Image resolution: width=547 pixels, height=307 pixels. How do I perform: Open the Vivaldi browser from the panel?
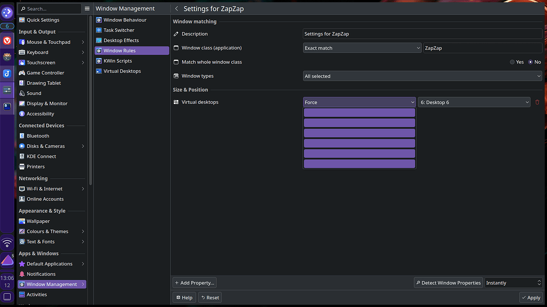click(7, 41)
